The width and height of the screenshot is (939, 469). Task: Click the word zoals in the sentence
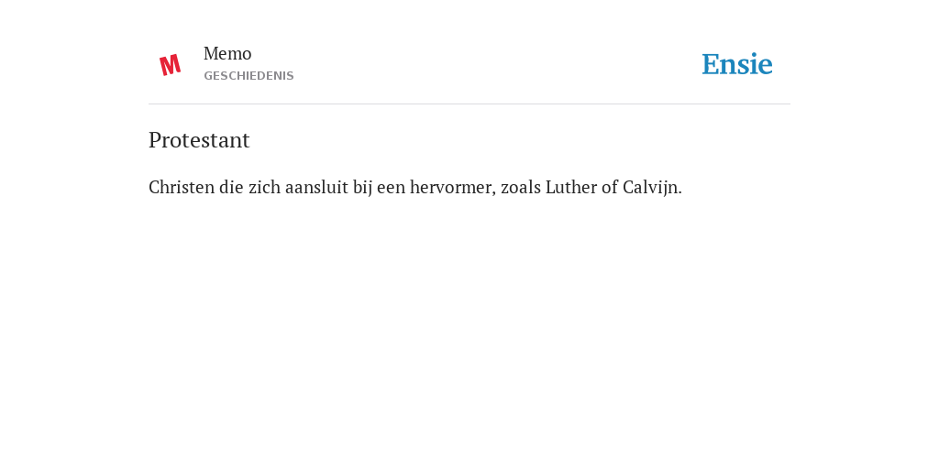[x=521, y=187]
